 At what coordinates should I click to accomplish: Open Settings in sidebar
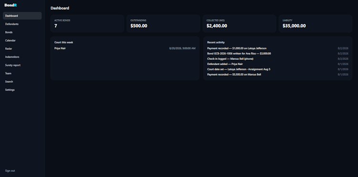[22, 90]
